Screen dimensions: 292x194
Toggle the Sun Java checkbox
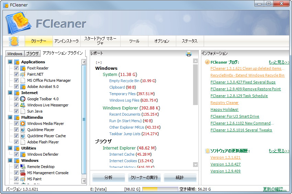[x=16, y=111]
